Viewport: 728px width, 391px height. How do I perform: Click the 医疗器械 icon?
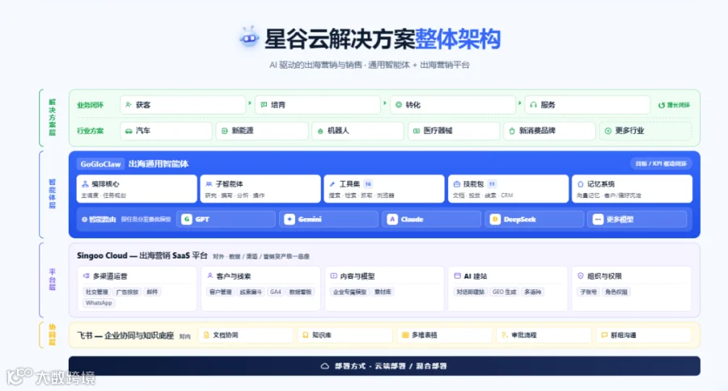point(417,131)
